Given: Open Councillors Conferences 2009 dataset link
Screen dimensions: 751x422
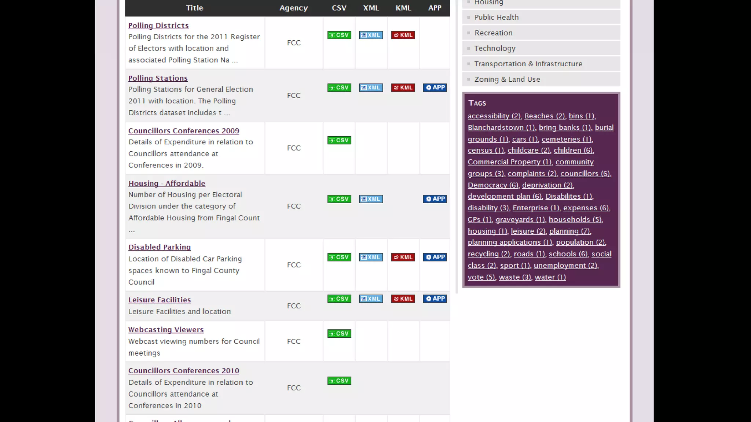Looking at the screenshot, I should 184,131.
